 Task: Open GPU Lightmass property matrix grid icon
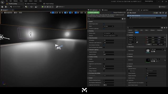pyautogui.click(x=123, y=19)
